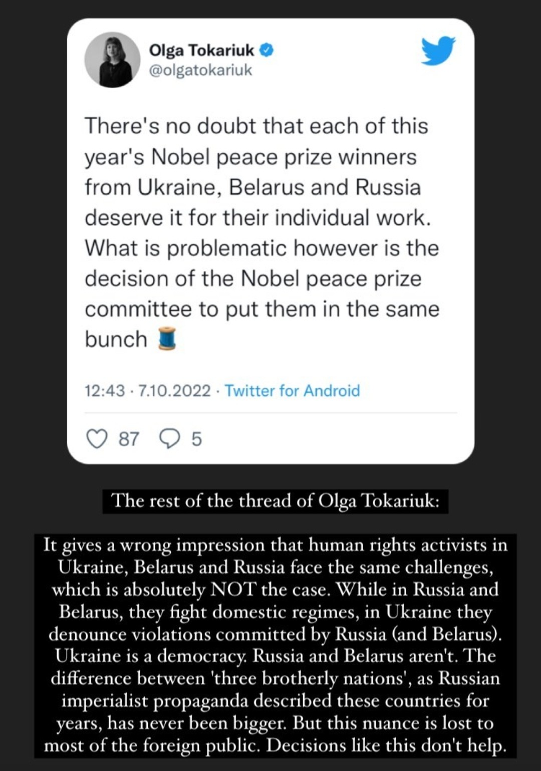541x771 pixels.
Task: Click the 7.10.2022 date
Action: coord(174,390)
